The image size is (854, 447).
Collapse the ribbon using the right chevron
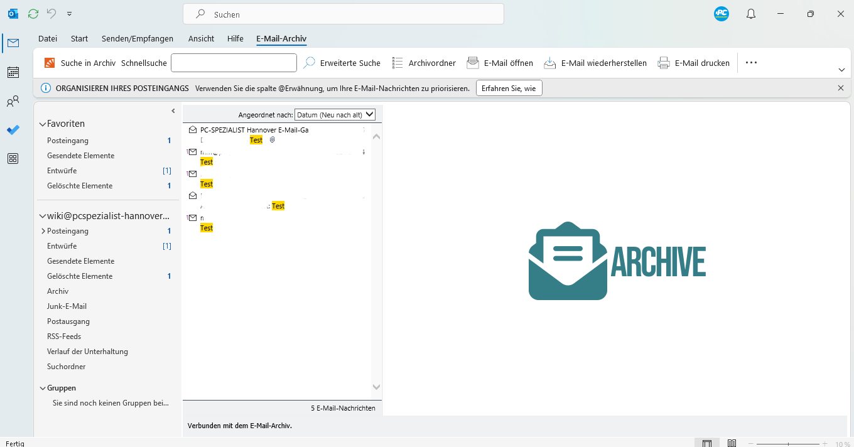(841, 70)
